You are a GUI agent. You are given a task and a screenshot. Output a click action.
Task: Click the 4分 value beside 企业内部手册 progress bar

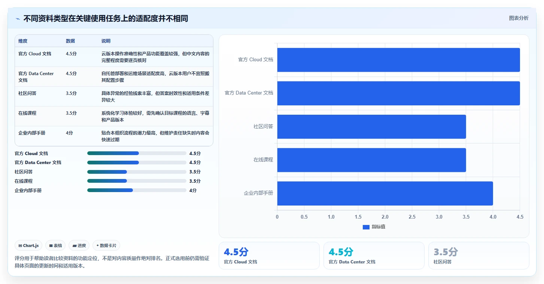click(x=193, y=191)
